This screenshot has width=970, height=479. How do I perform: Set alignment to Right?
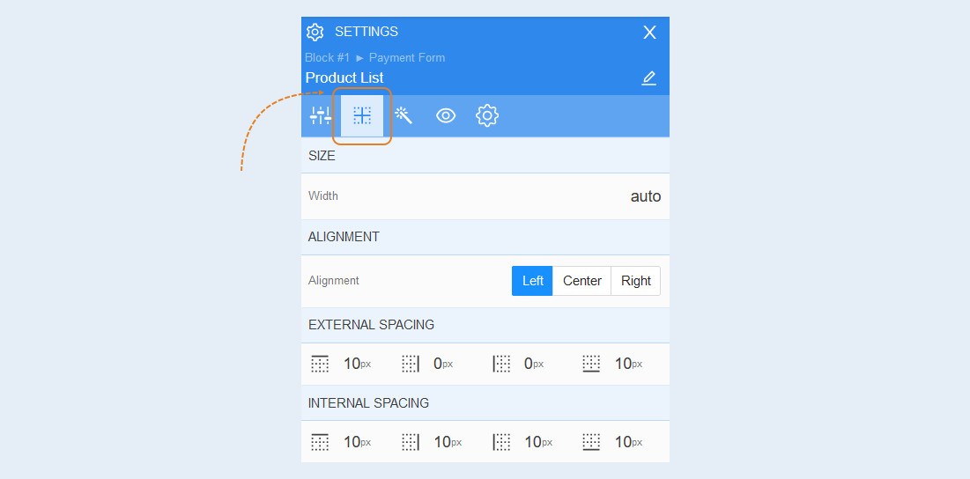click(636, 281)
